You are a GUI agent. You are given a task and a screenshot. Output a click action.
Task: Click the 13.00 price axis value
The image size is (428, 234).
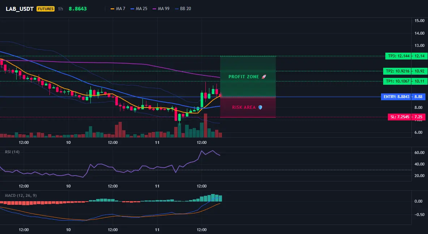(420, 45)
